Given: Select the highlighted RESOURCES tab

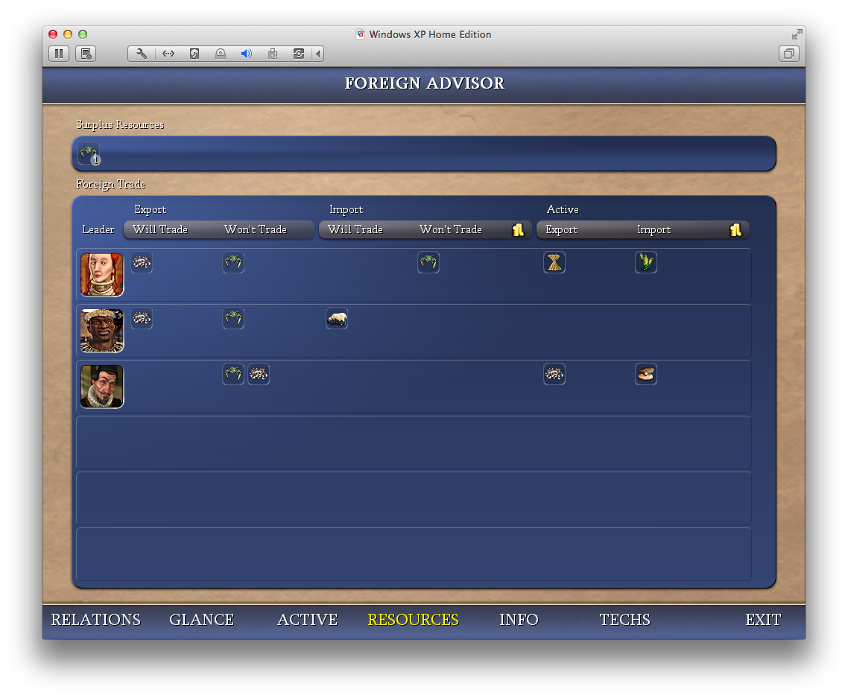Looking at the screenshot, I should click(x=413, y=620).
